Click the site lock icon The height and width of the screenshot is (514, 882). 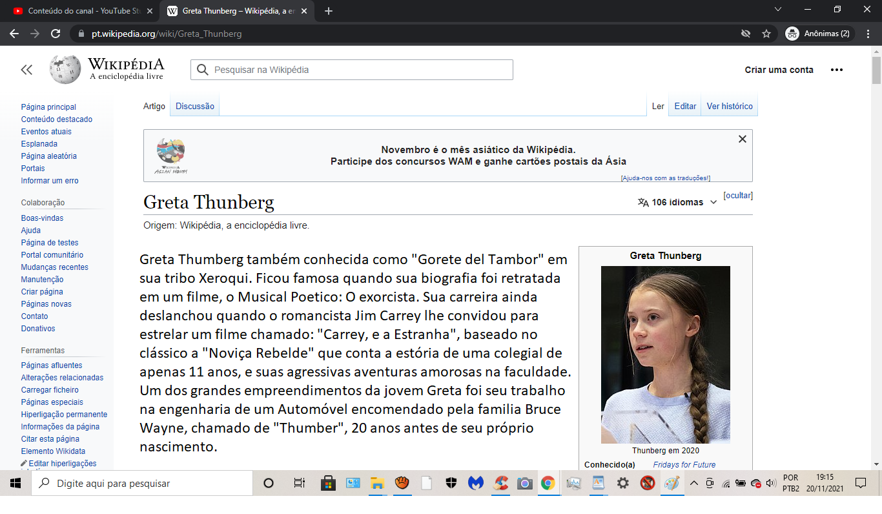(81, 34)
